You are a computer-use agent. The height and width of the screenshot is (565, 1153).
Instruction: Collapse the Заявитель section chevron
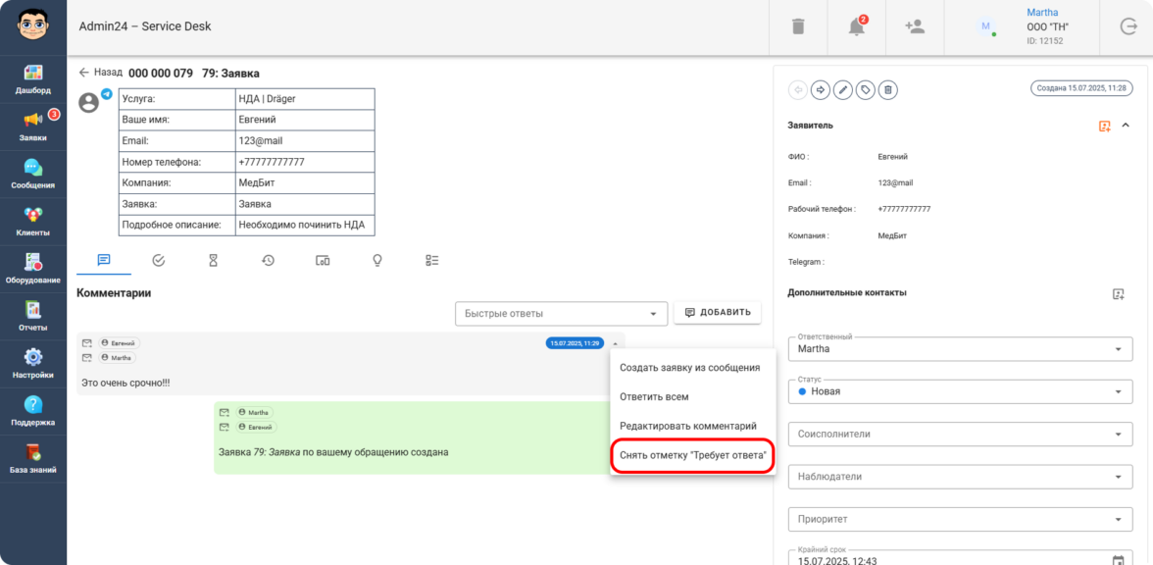(1126, 126)
